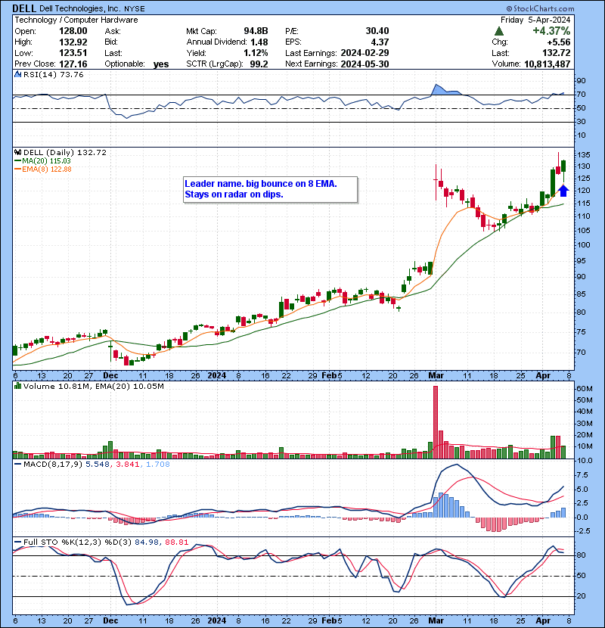Click the Chg value +5.56
The image size is (605, 628).
(559, 42)
